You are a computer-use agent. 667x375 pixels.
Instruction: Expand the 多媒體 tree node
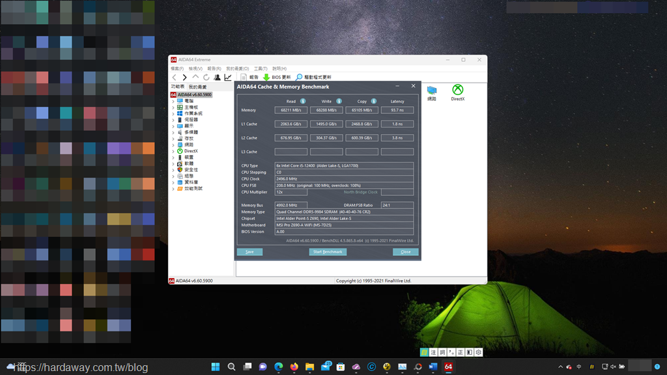tap(173, 132)
